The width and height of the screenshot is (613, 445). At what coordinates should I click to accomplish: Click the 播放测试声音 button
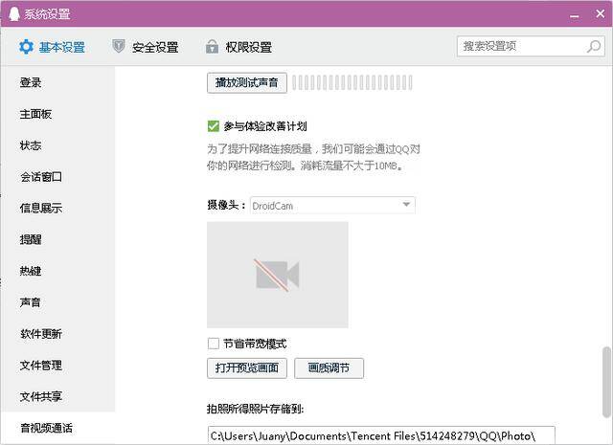[x=247, y=82]
